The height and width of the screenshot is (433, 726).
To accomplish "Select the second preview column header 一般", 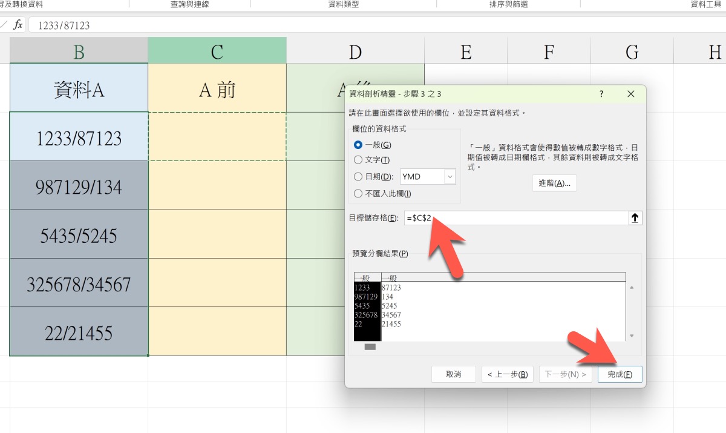I will click(x=502, y=277).
